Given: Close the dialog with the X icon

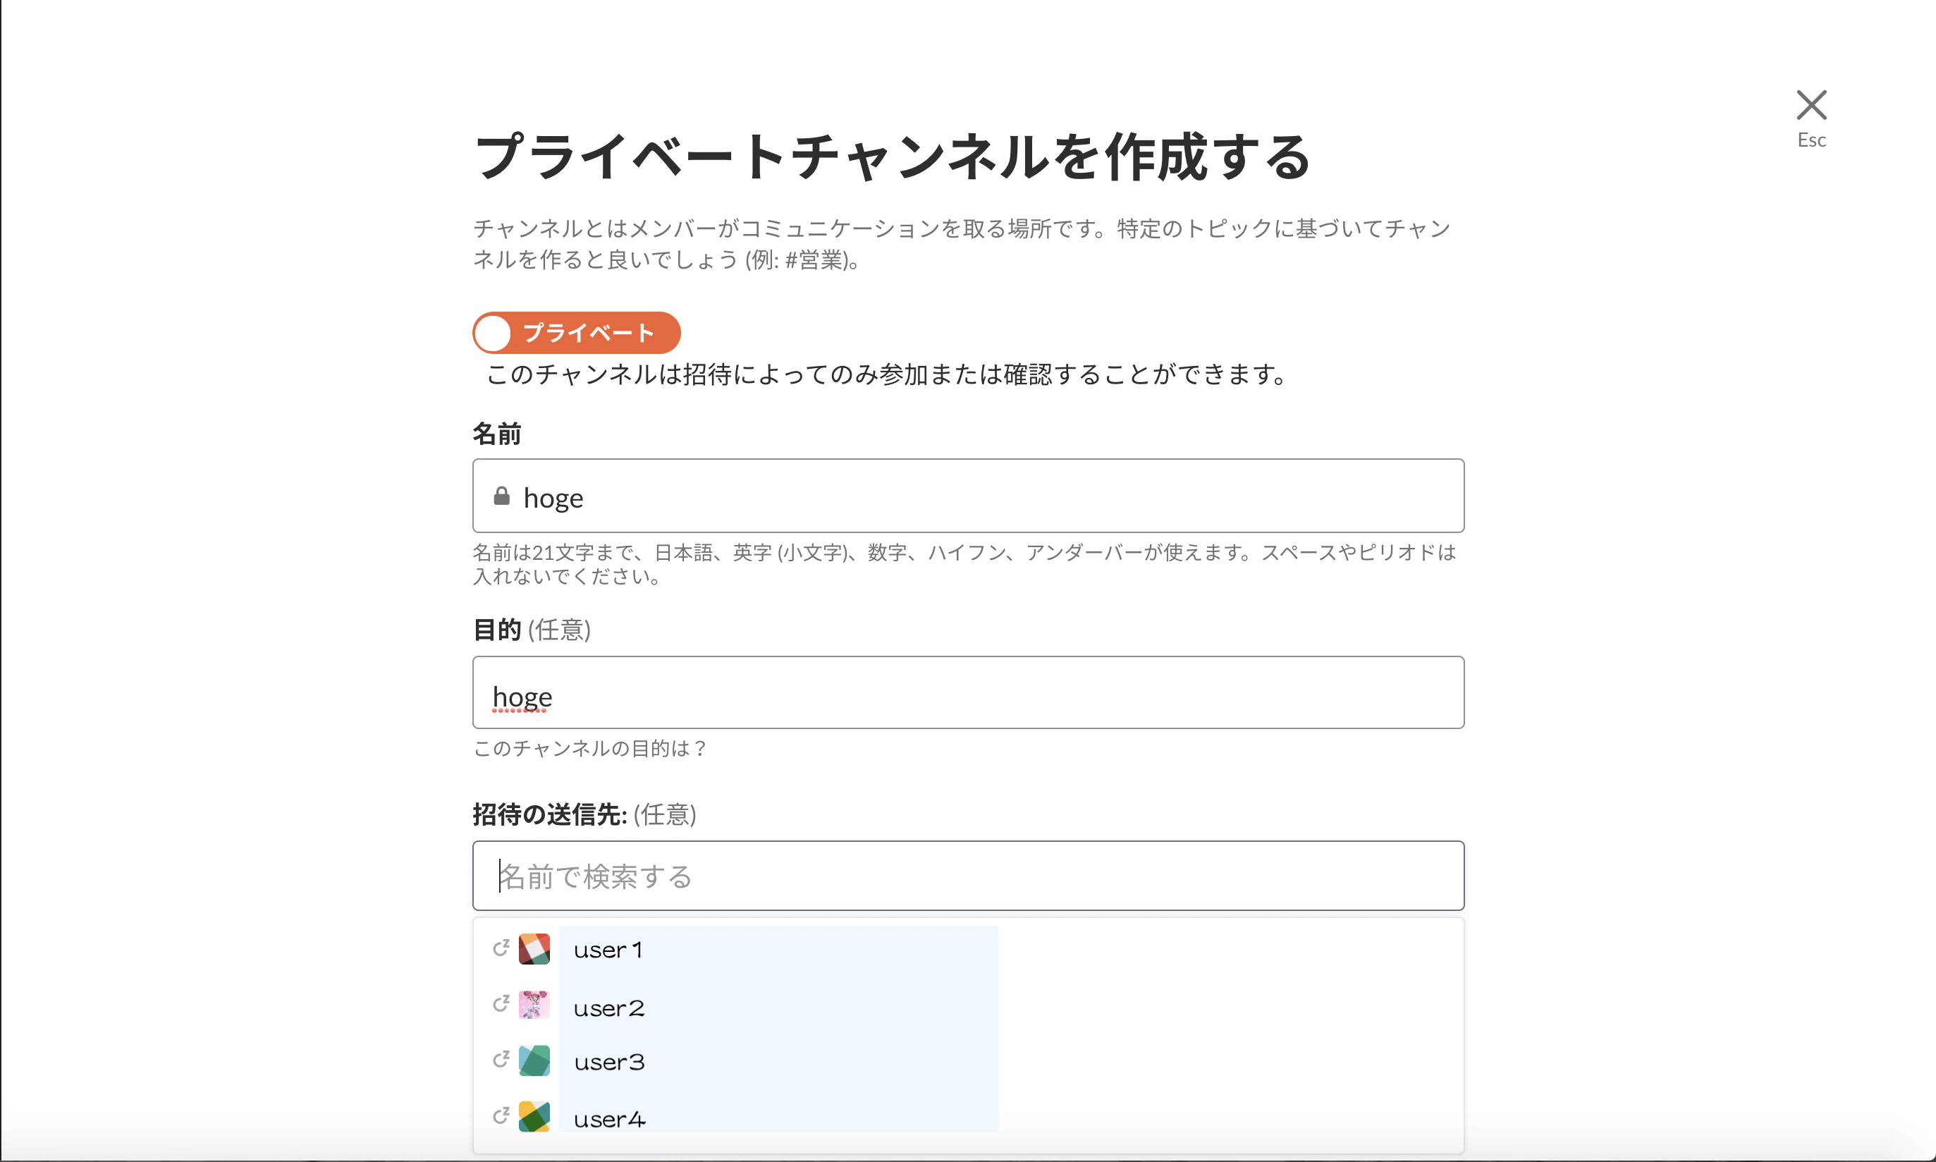Looking at the screenshot, I should tap(1811, 105).
